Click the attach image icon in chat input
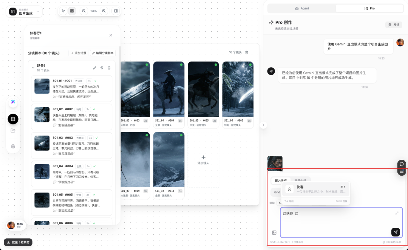 274,232
